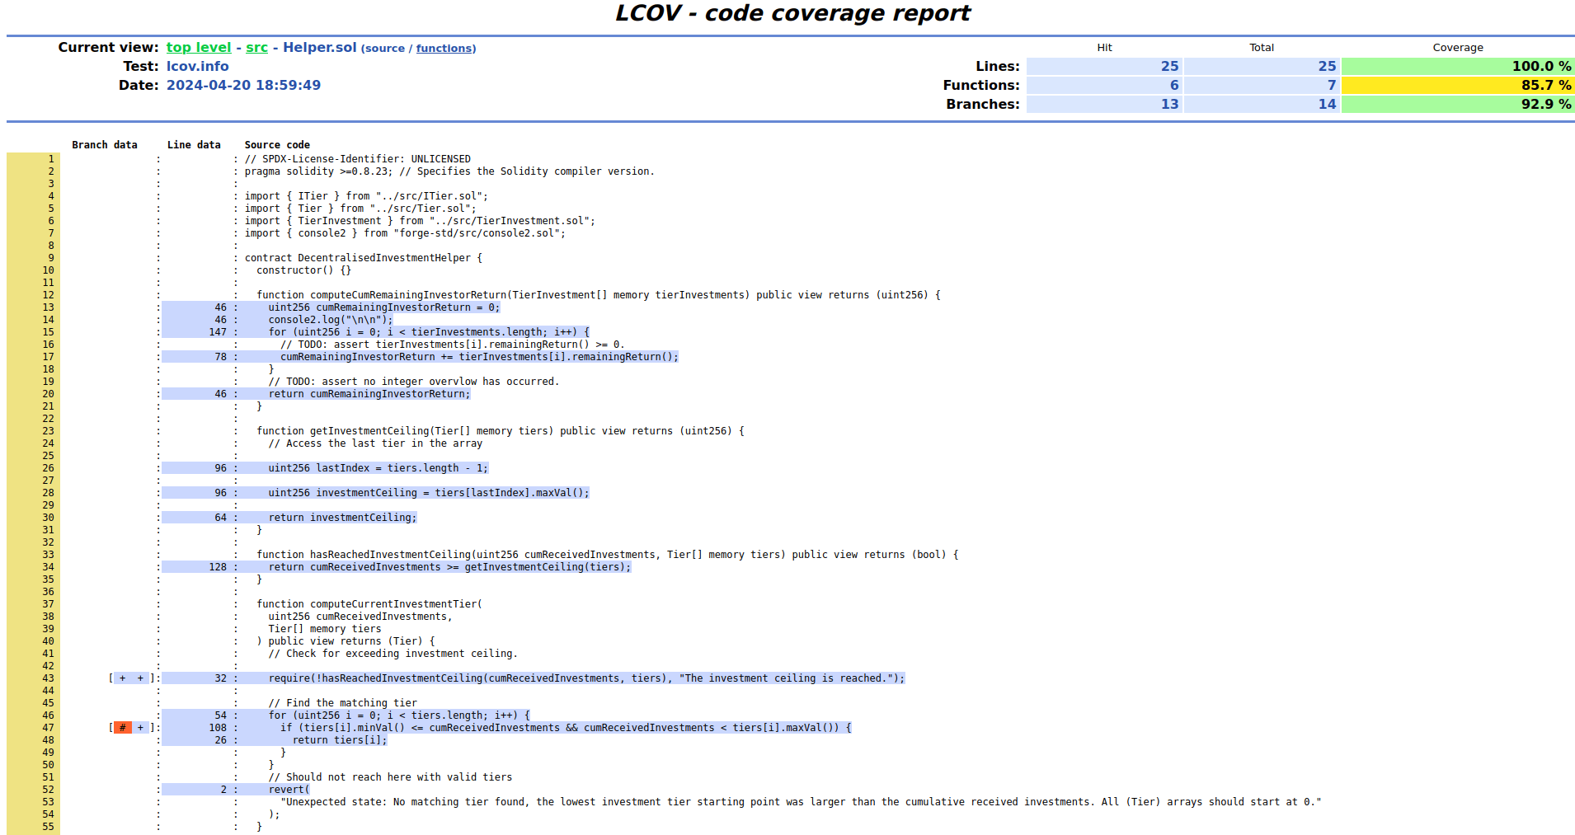Click the hasReachedInvestmentCeiling function signature
The width and height of the screenshot is (1575, 835).
[608, 555]
